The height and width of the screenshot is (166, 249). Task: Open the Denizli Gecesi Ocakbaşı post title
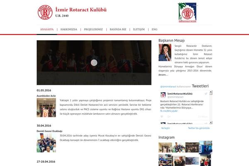(x=49, y=131)
